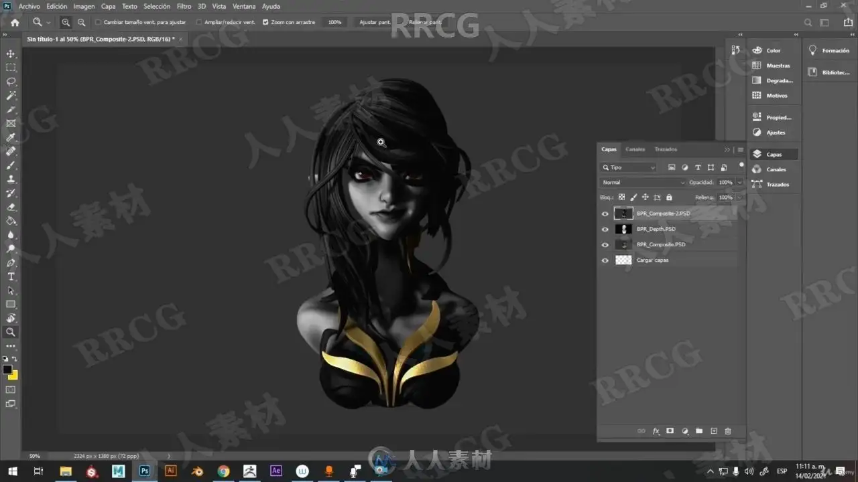Switch to the Trazados tab
Screen dimensions: 858x482
coord(666,149)
